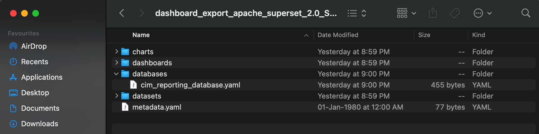Open Applications from Favourites sidebar
Viewport: 539px width, 134px height.
coord(42,77)
